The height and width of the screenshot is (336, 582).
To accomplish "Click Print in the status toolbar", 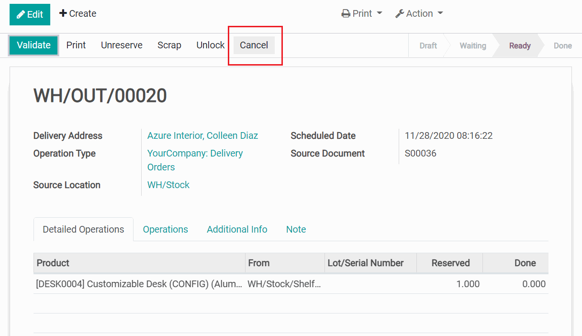I will 76,45.
